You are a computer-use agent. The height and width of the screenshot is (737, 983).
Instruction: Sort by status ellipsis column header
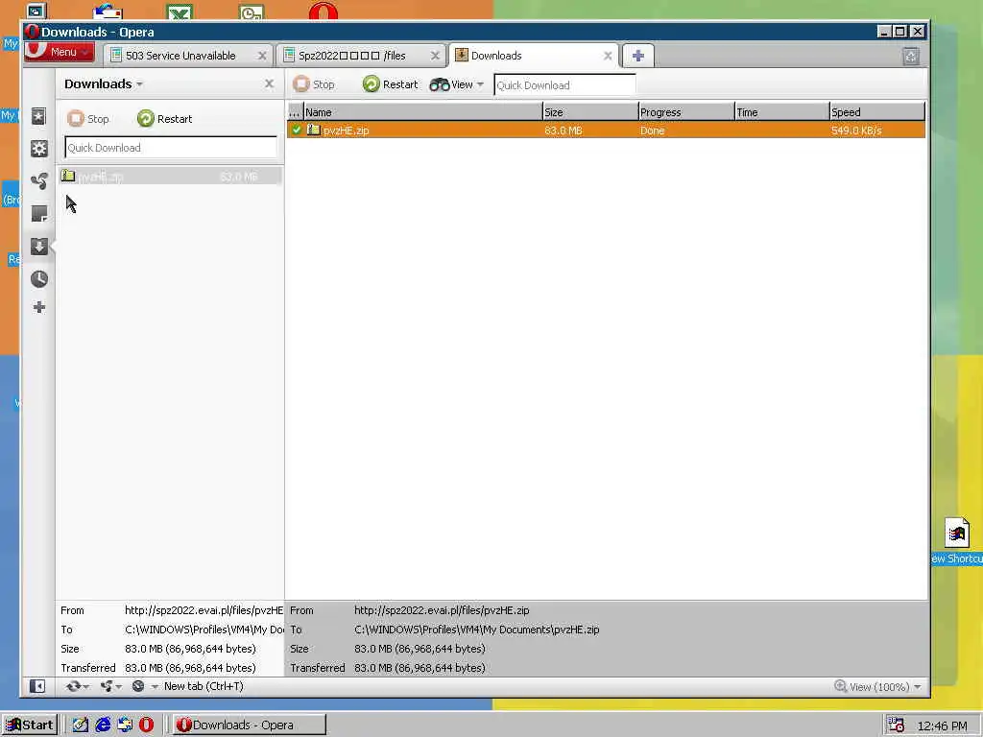pyautogui.click(x=295, y=112)
